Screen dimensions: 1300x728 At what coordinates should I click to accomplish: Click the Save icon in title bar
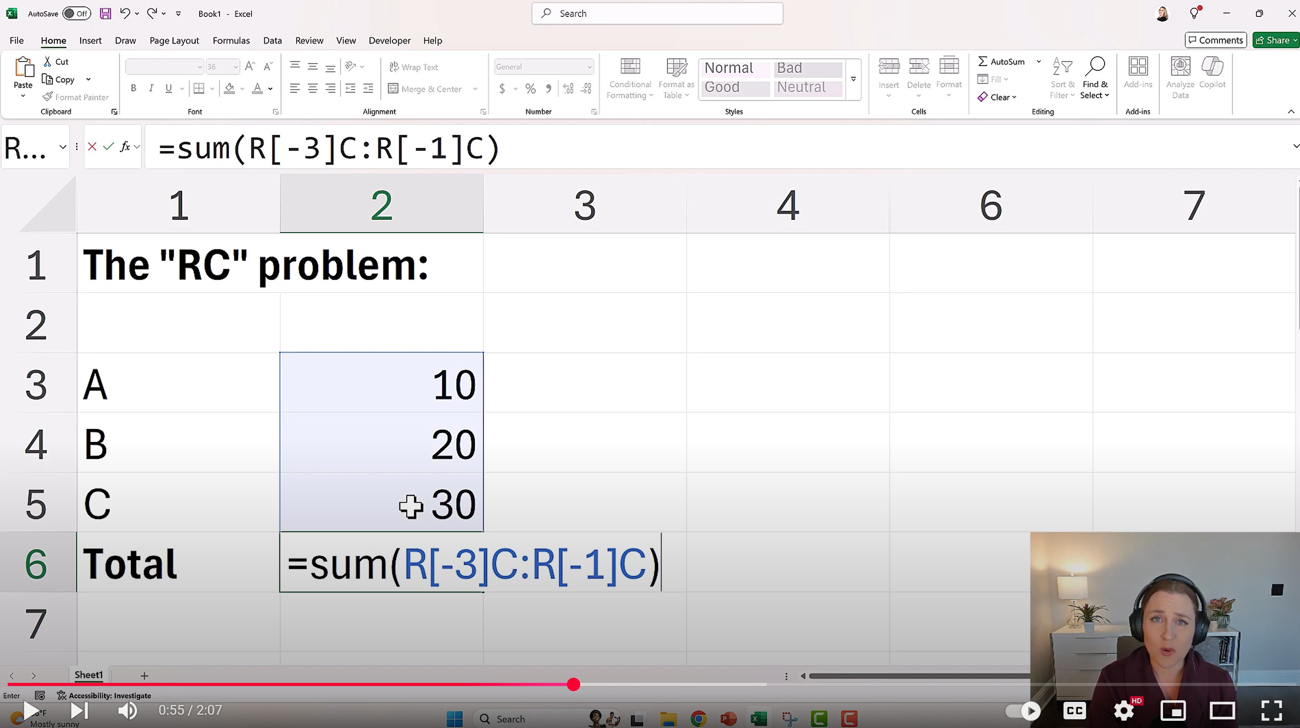tap(105, 13)
